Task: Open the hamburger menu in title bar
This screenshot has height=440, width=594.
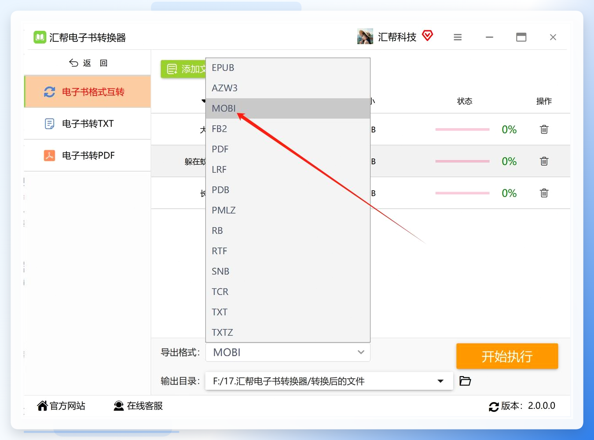Action: (458, 37)
